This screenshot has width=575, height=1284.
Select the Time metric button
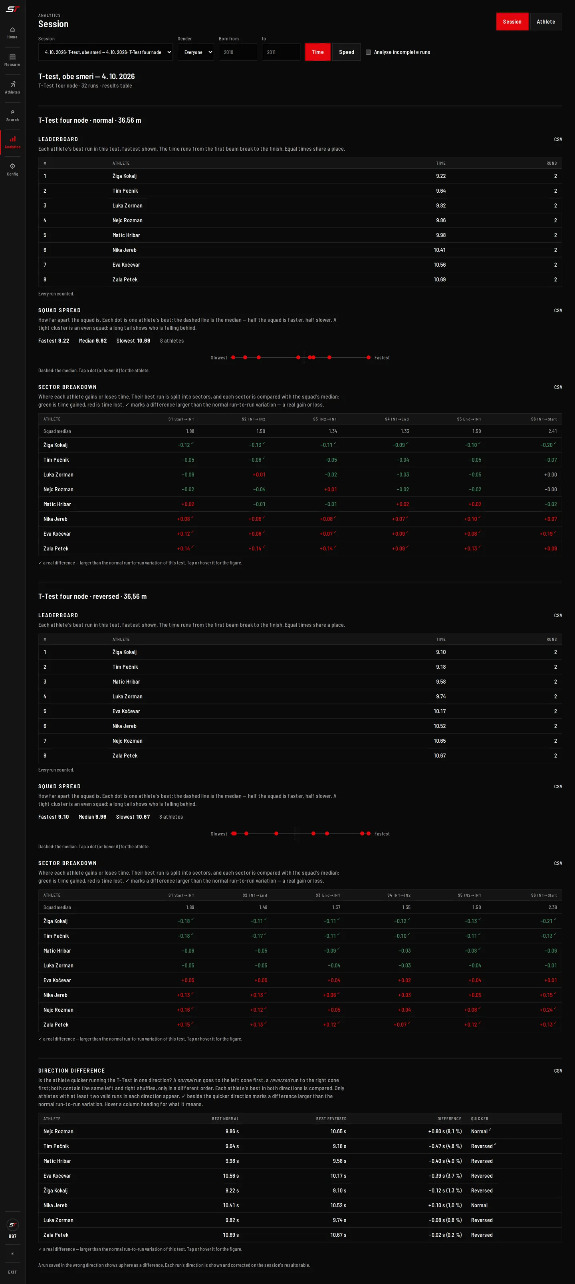(x=317, y=52)
